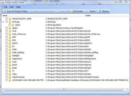Click the horizontal scrollbar thumb
The width and height of the screenshot is (131, 96).
pyautogui.click(x=64, y=89)
